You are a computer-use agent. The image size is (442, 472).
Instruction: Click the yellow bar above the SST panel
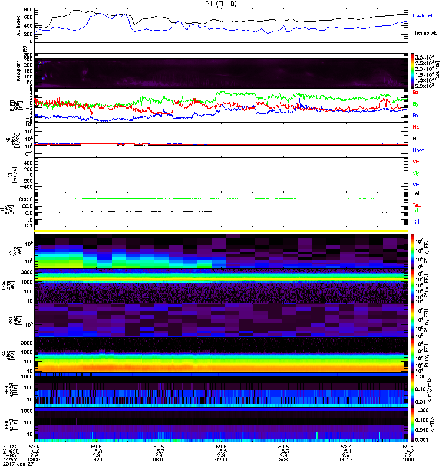pyautogui.click(x=221, y=231)
